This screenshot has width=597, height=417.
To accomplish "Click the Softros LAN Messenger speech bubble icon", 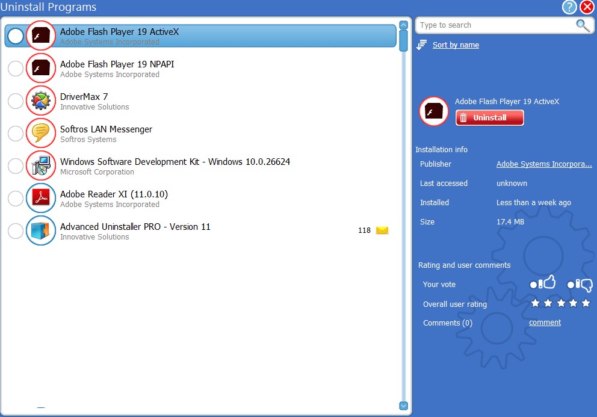I will [41, 134].
